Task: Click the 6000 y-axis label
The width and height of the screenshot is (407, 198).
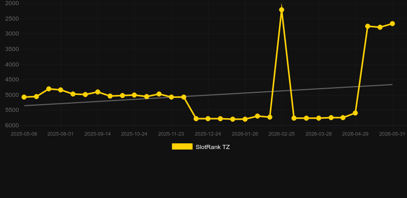Action: [x=12, y=125]
